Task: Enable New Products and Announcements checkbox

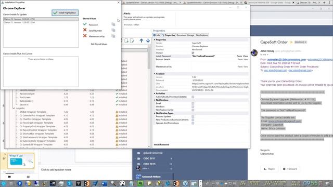Action: point(193,120)
